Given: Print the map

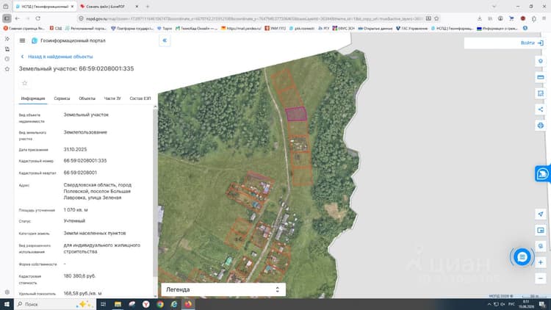Looking at the screenshot, I should point(541,126).
